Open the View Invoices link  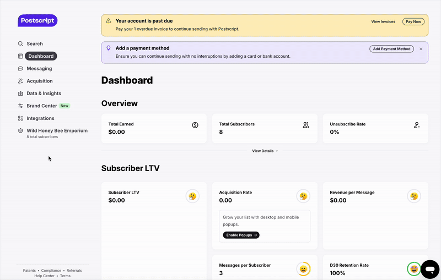point(383,22)
